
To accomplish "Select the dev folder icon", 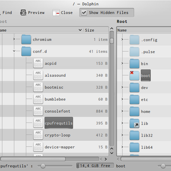I will tap(134, 88).
